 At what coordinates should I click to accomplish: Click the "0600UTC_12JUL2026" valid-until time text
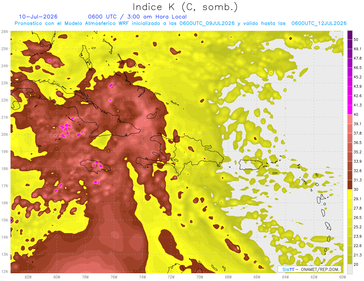point(319,23)
